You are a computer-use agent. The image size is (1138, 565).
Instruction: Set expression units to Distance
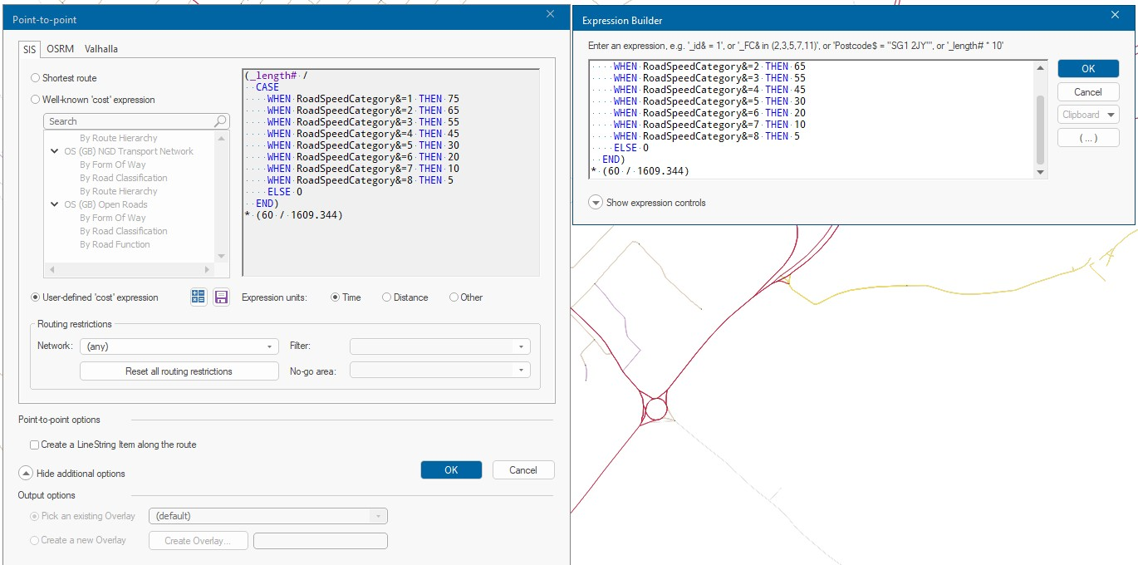point(405,297)
